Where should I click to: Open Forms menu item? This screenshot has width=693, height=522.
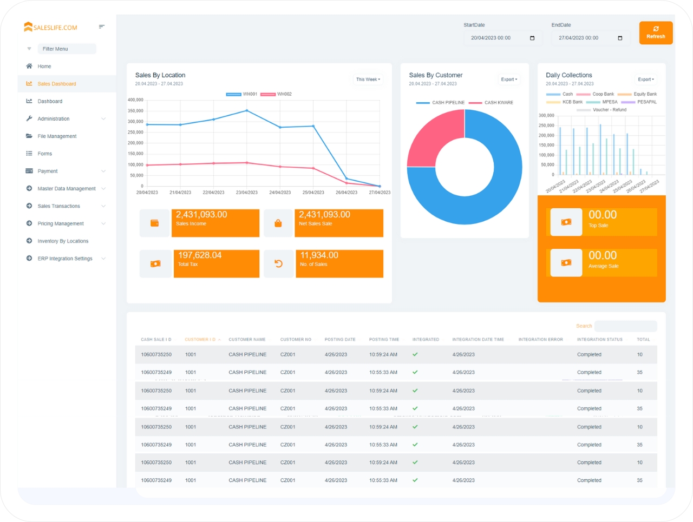[x=67, y=154]
